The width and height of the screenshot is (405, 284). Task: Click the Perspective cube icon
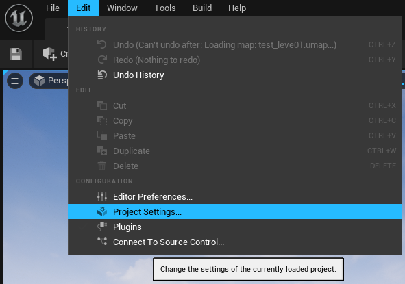[39, 81]
